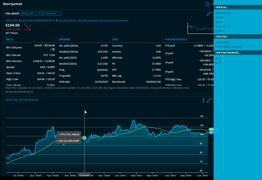Click the Freq. value Quarterly
262x180 pixels.
[102, 70]
